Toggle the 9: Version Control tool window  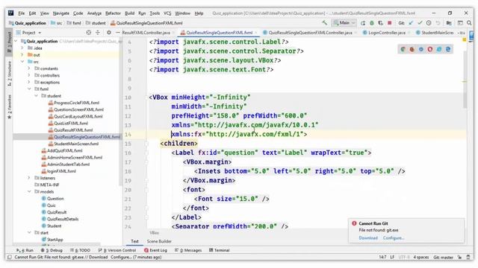point(117,250)
